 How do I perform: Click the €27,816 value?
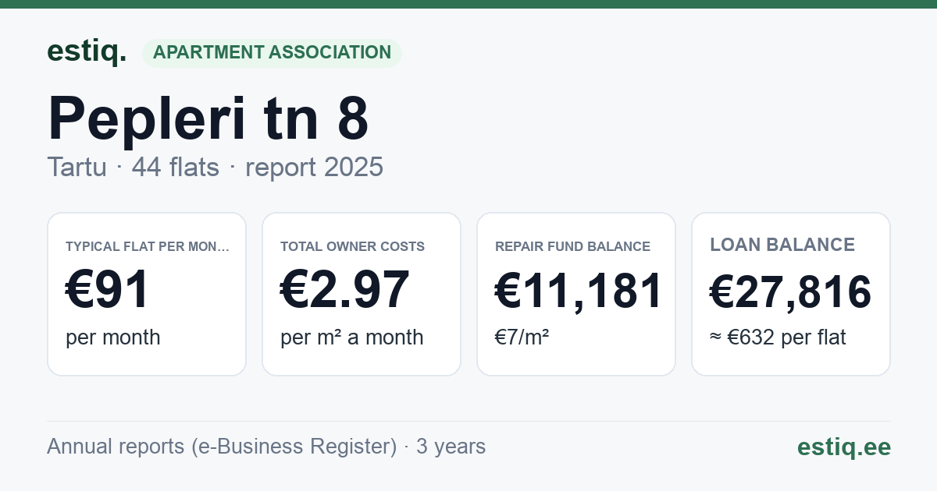(790, 291)
